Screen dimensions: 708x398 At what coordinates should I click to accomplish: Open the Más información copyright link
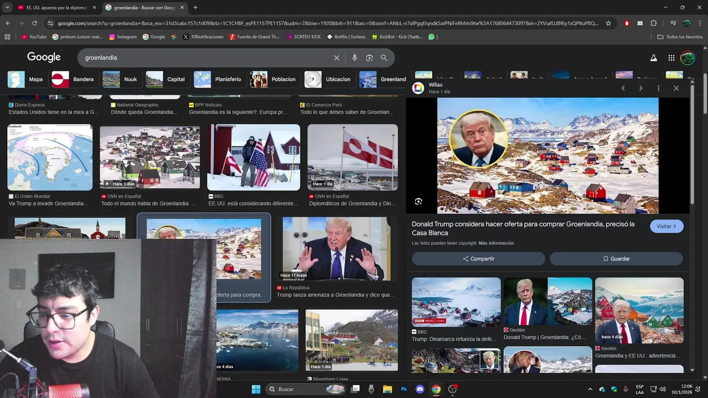point(496,243)
